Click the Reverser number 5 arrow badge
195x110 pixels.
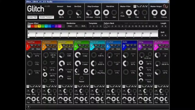[x=92, y=46]
